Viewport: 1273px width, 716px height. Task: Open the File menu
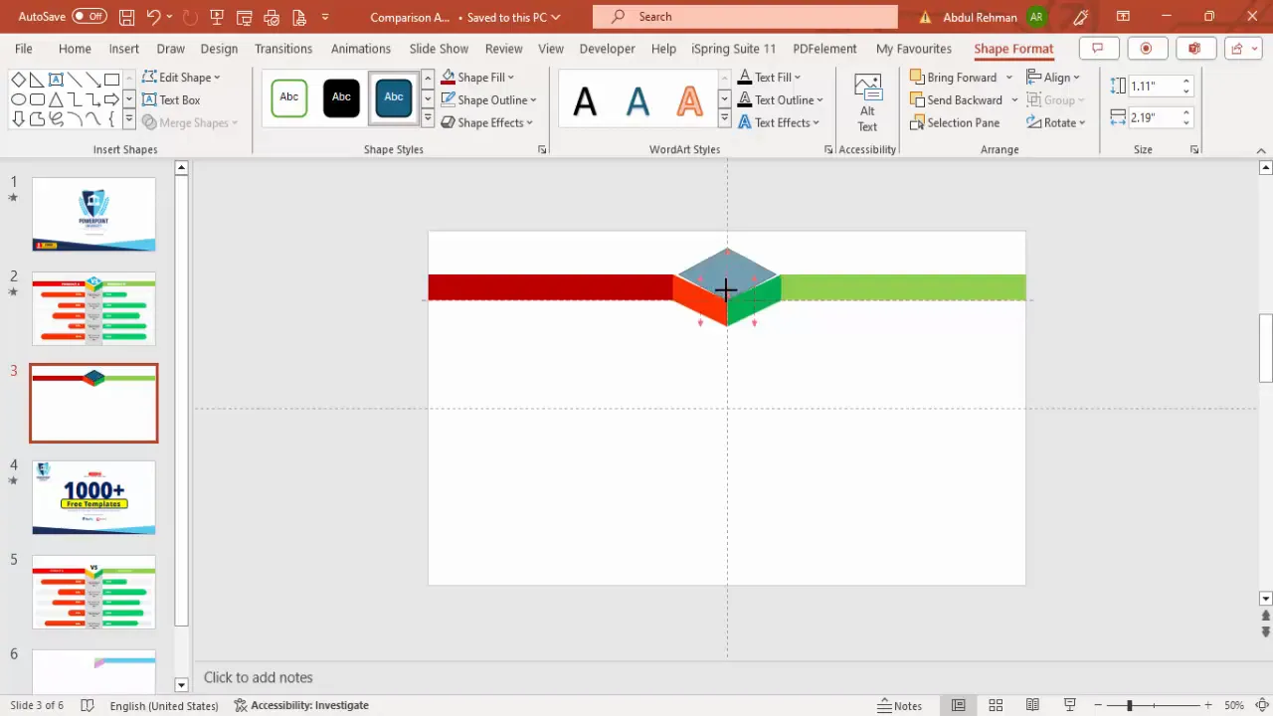point(24,49)
